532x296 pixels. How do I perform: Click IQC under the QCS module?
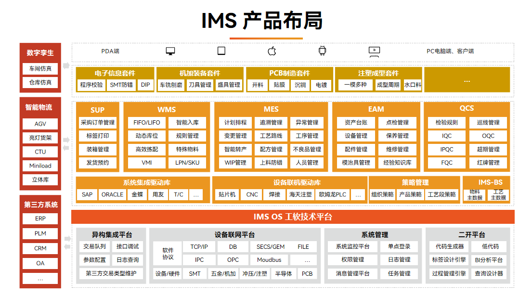coord(446,136)
